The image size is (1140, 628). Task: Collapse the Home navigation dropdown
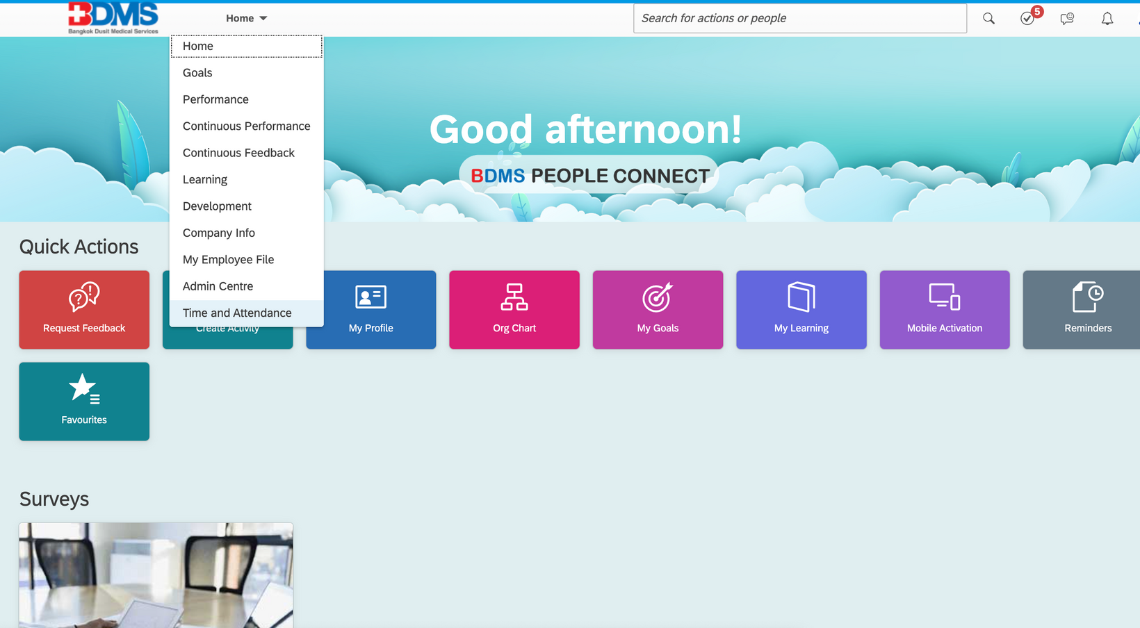[246, 19]
